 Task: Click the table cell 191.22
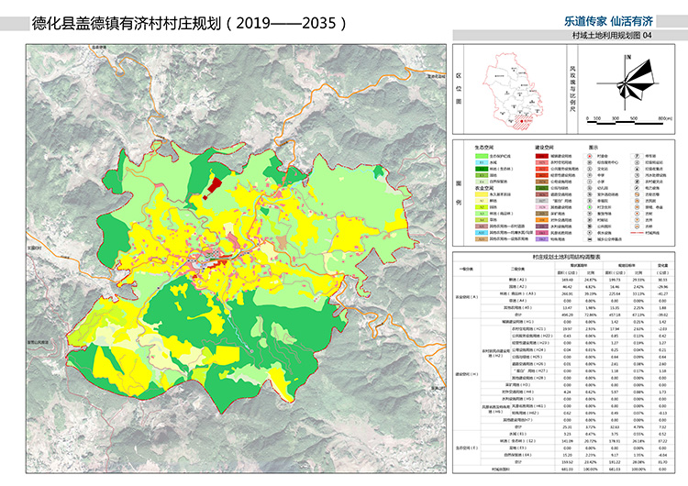point(615,462)
